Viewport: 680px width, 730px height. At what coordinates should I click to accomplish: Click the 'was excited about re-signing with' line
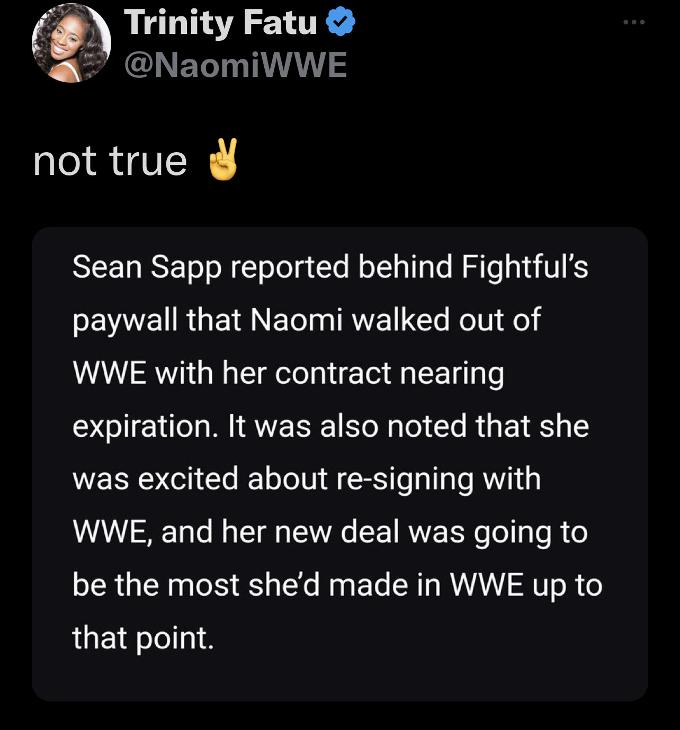(307, 479)
